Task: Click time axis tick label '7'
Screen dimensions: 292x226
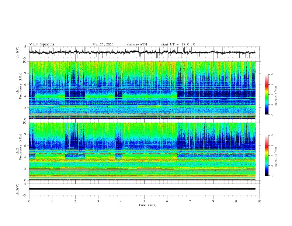Action: [190, 201]
